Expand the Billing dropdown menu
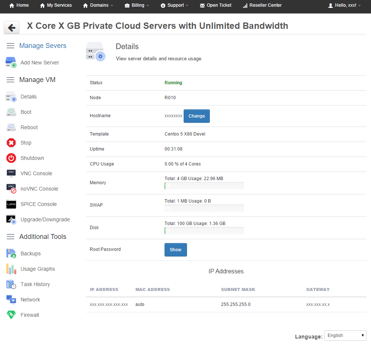This screenshot has height=346, width=371. 137,6
